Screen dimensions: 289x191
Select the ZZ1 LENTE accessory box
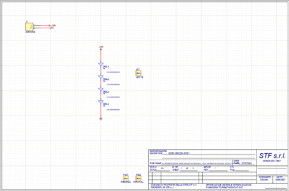[139, 73]
